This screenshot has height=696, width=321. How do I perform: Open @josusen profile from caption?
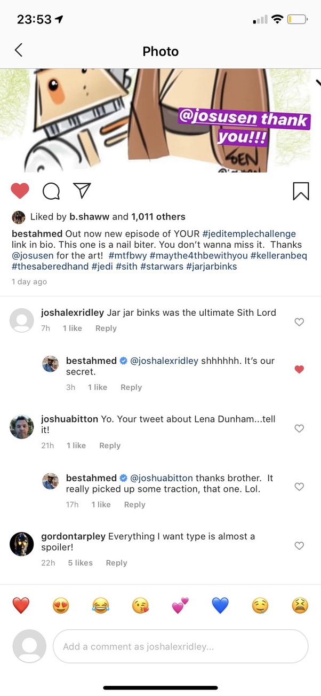[33, 256]
